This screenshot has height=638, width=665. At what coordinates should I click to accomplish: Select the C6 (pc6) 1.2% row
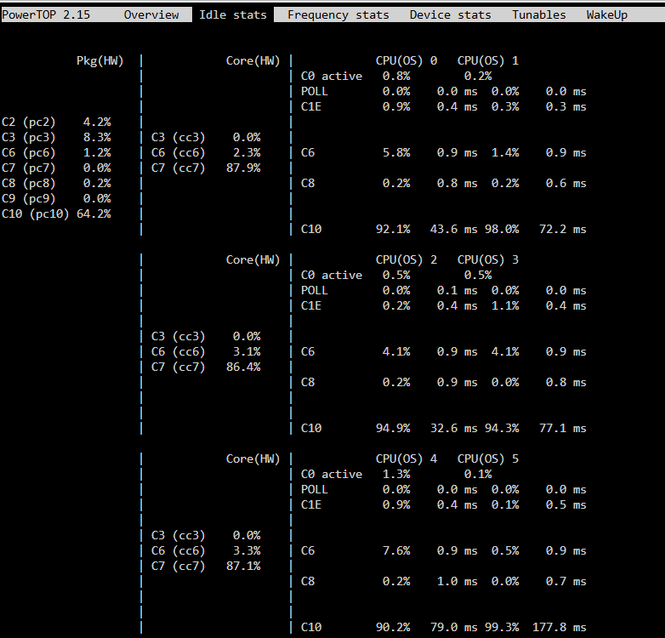click(x=56, y=152)
